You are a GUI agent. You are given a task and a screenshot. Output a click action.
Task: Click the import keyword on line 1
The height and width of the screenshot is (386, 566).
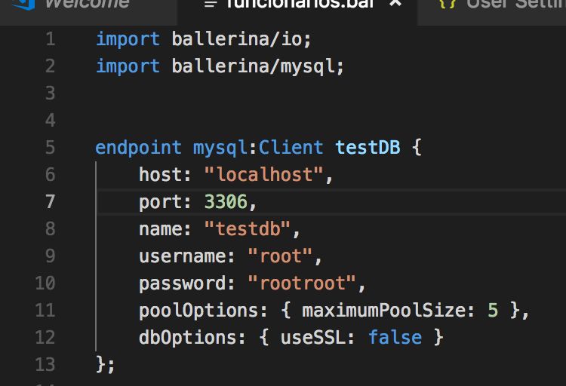[128, 39]
